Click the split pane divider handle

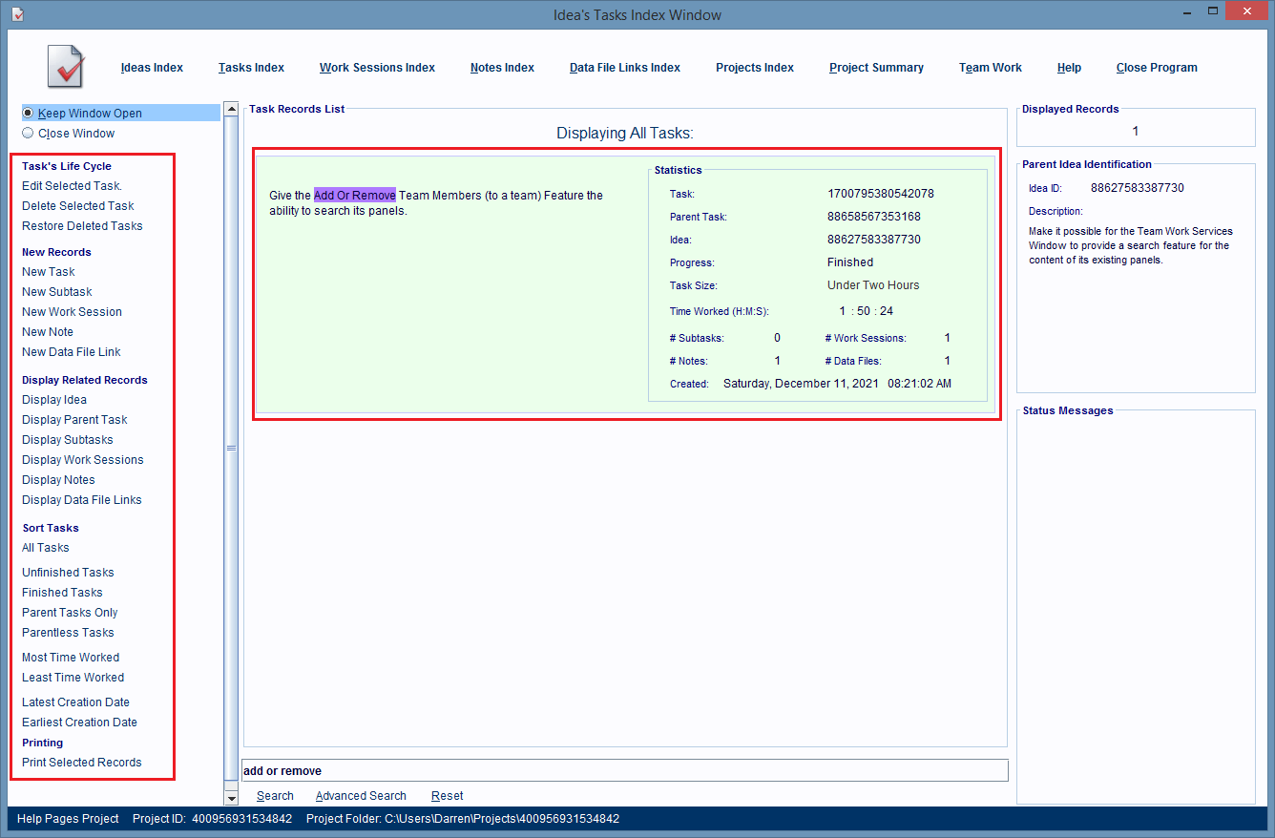[231, 449]
